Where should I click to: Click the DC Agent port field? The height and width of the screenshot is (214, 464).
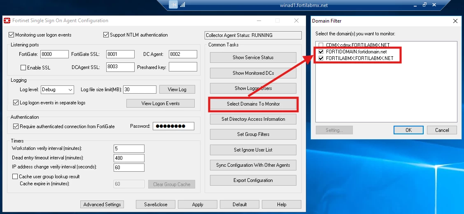pos(183,54)
